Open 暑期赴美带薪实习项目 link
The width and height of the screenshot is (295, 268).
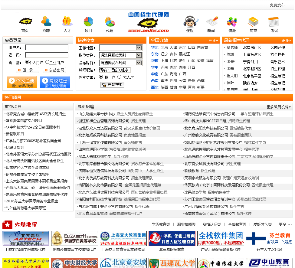[24, 121]
